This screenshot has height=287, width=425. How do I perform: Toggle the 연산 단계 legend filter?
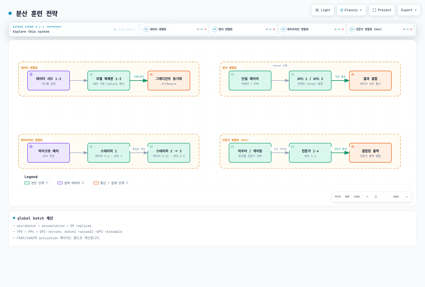coord(37,183)
